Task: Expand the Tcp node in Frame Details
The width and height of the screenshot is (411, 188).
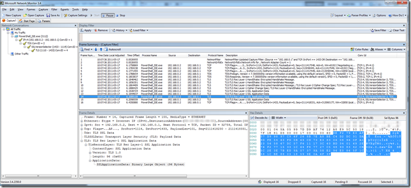Action: (82, 129)
